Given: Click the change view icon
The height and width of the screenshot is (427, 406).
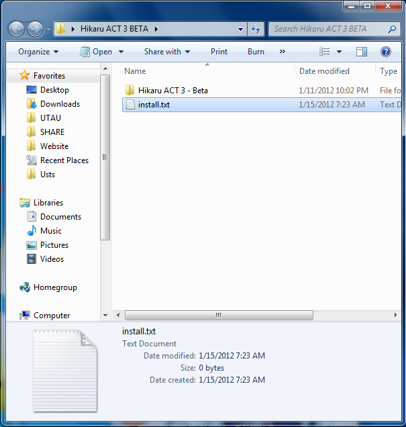Looking at the screenshot, I should pos(325,52).
